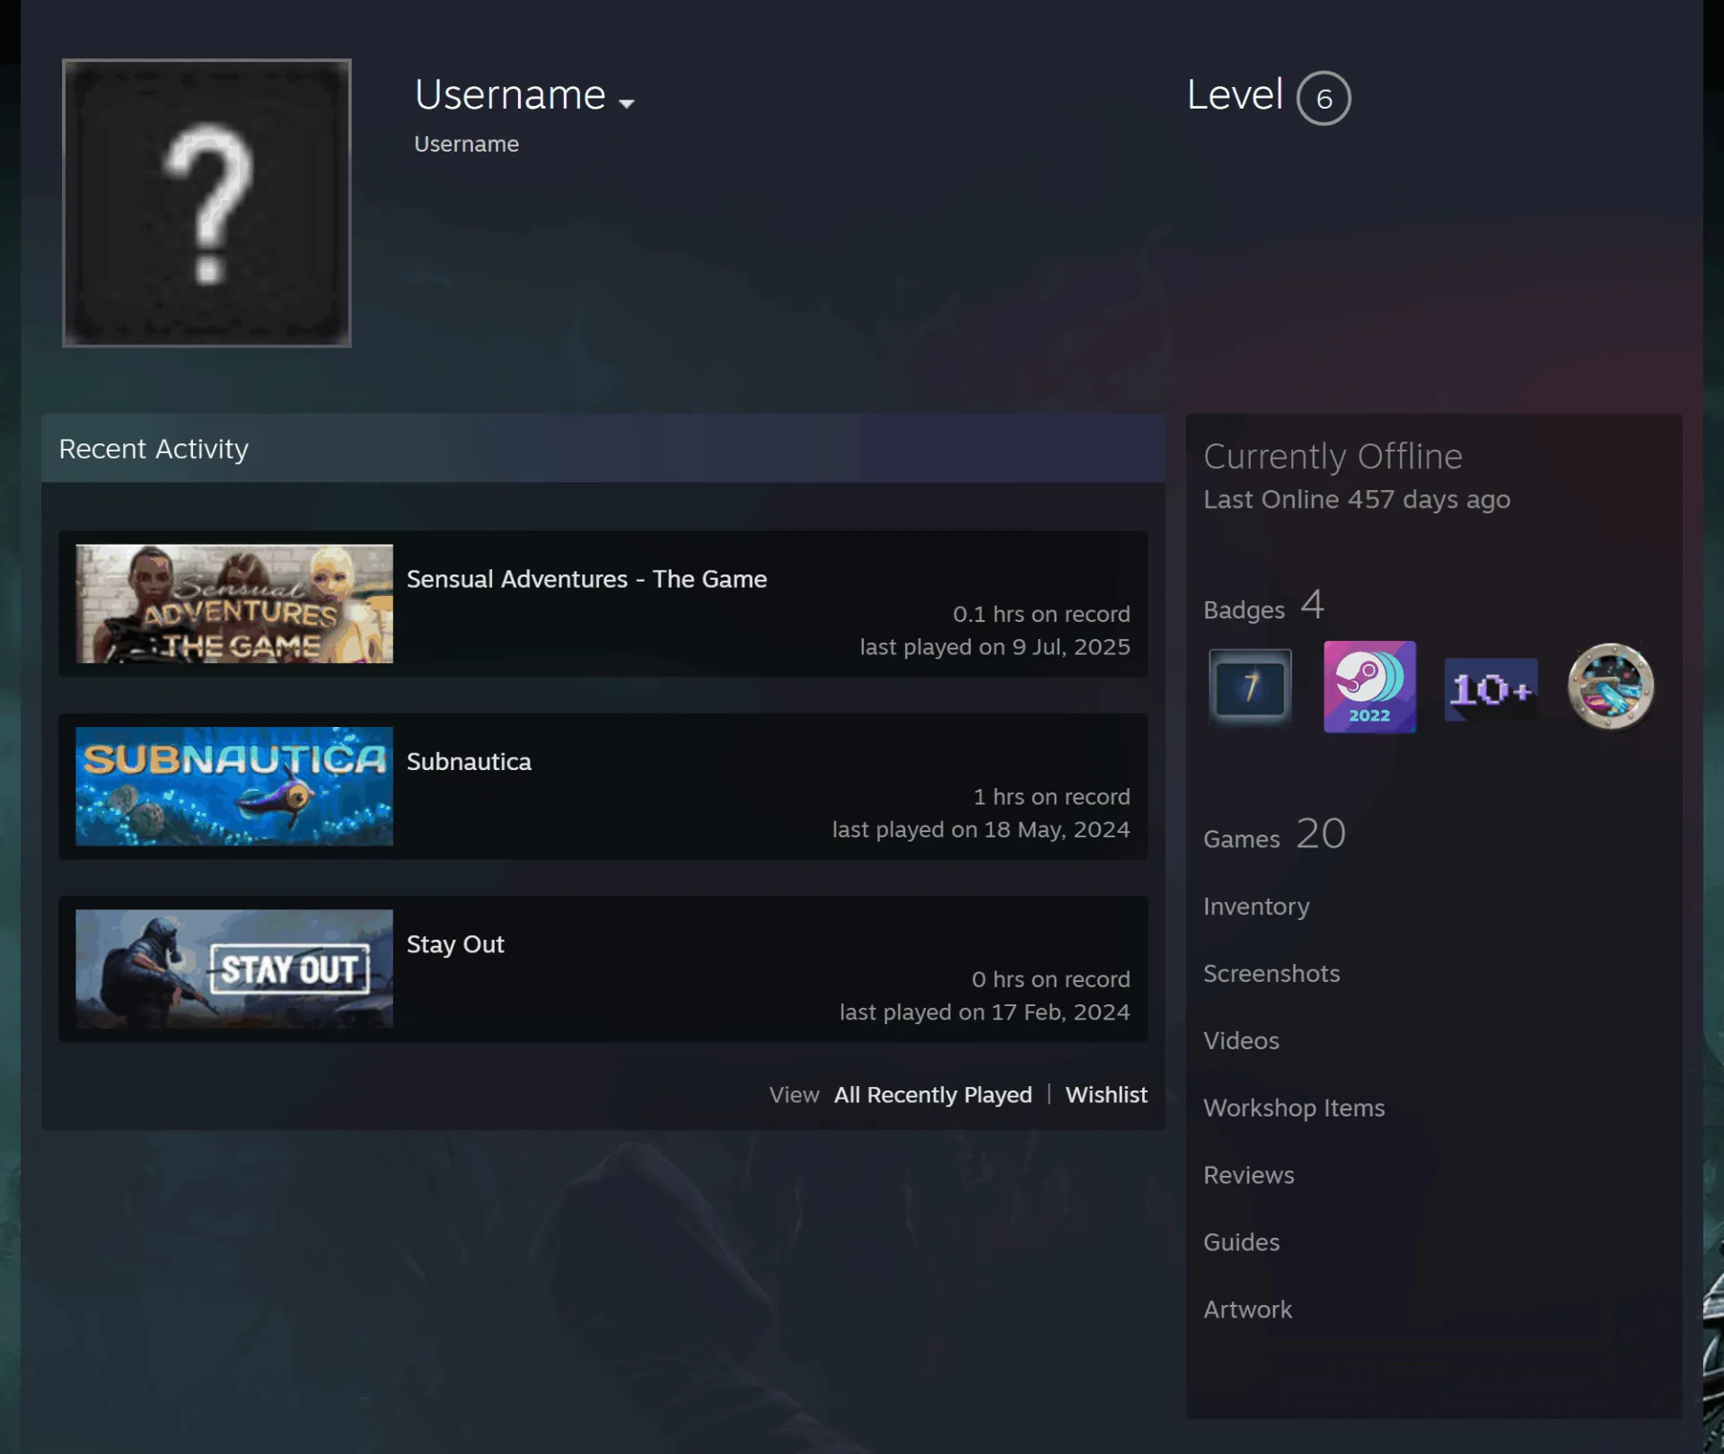This screenshot has height=1454, width=1724.
Task: Open the Inventory link
Action: point(1256,907)
